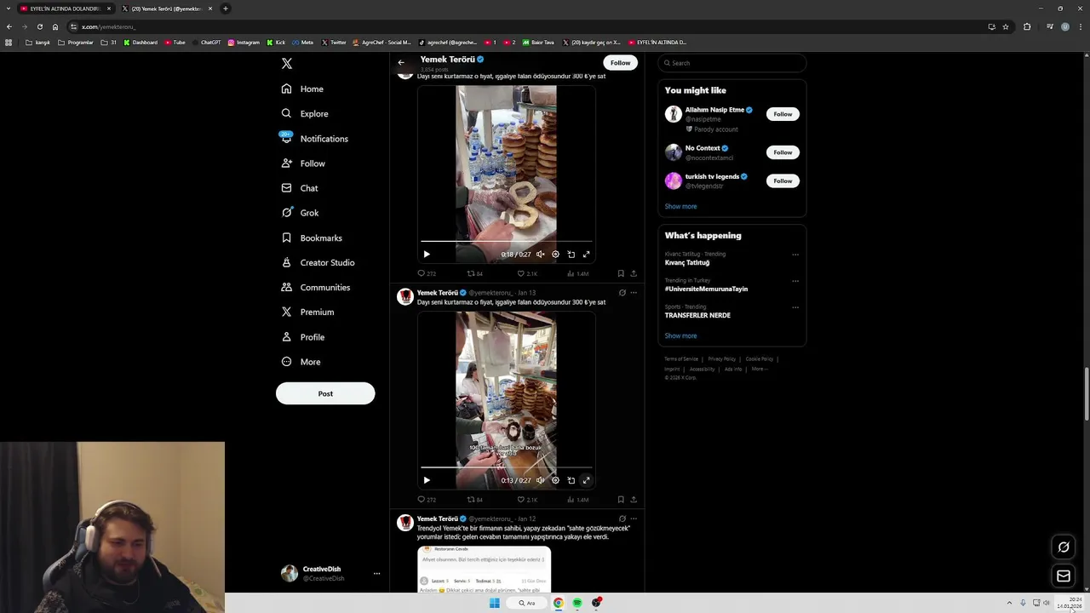Go to Home in the sidebar
Viewport: 1090px width, 613px height.
click(x=302, y=89)
